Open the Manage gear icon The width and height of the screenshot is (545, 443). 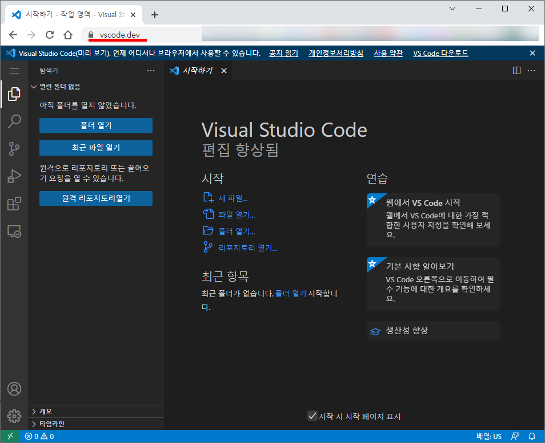click(x=14, y=416)
